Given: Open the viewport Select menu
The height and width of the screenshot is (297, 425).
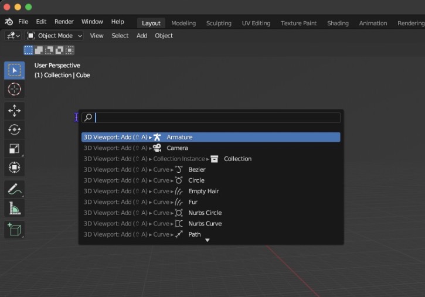Looking at the screenshot, I should click(120, 36).
